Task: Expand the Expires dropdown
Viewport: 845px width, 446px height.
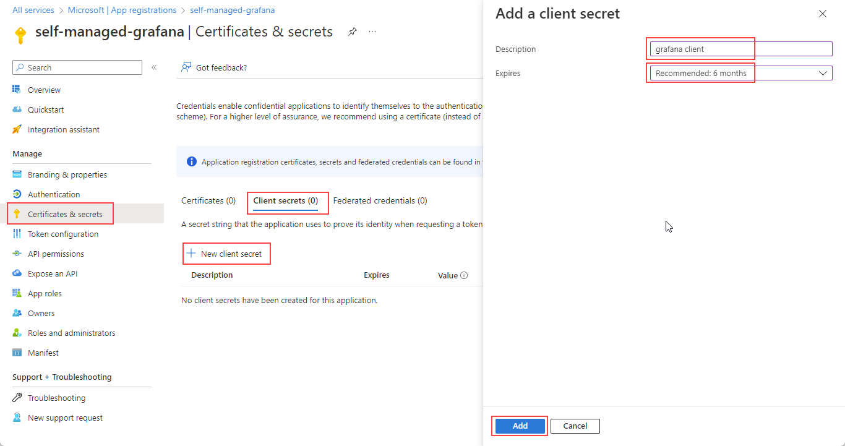Action: tap(740, 73)
